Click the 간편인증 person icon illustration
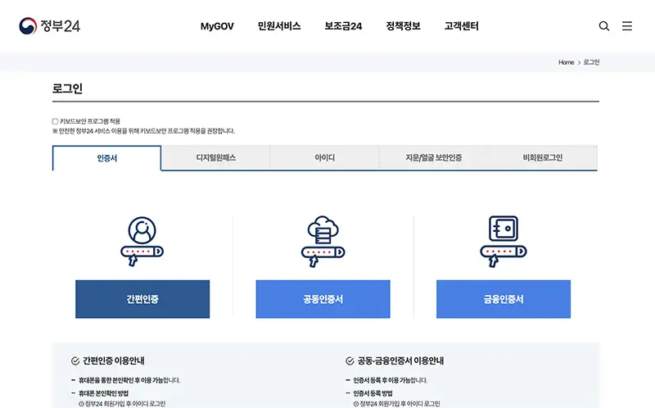Viewport: 655px width, 408px height. [142, 241]
